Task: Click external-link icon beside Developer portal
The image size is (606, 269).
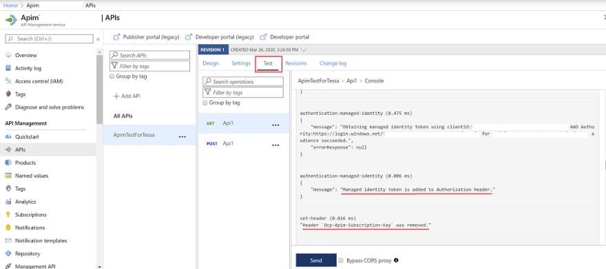Action: [264, 37]
